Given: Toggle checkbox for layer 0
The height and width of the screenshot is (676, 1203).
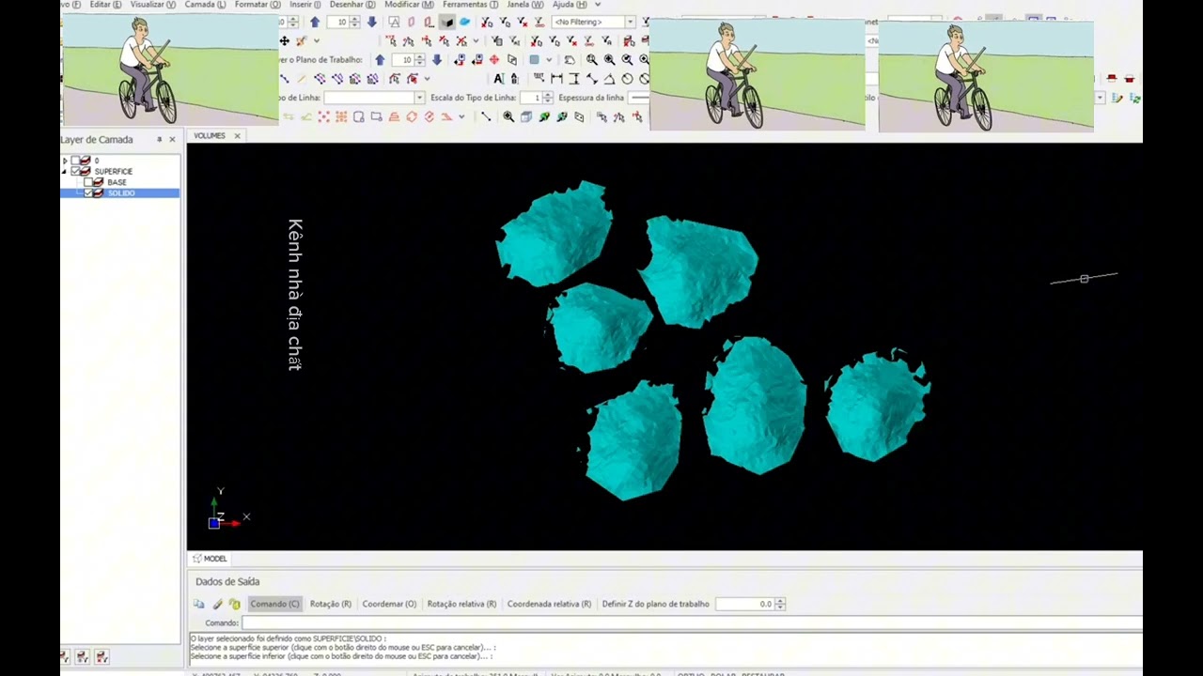Looking at the screenshot, I should tap(75, 160).
